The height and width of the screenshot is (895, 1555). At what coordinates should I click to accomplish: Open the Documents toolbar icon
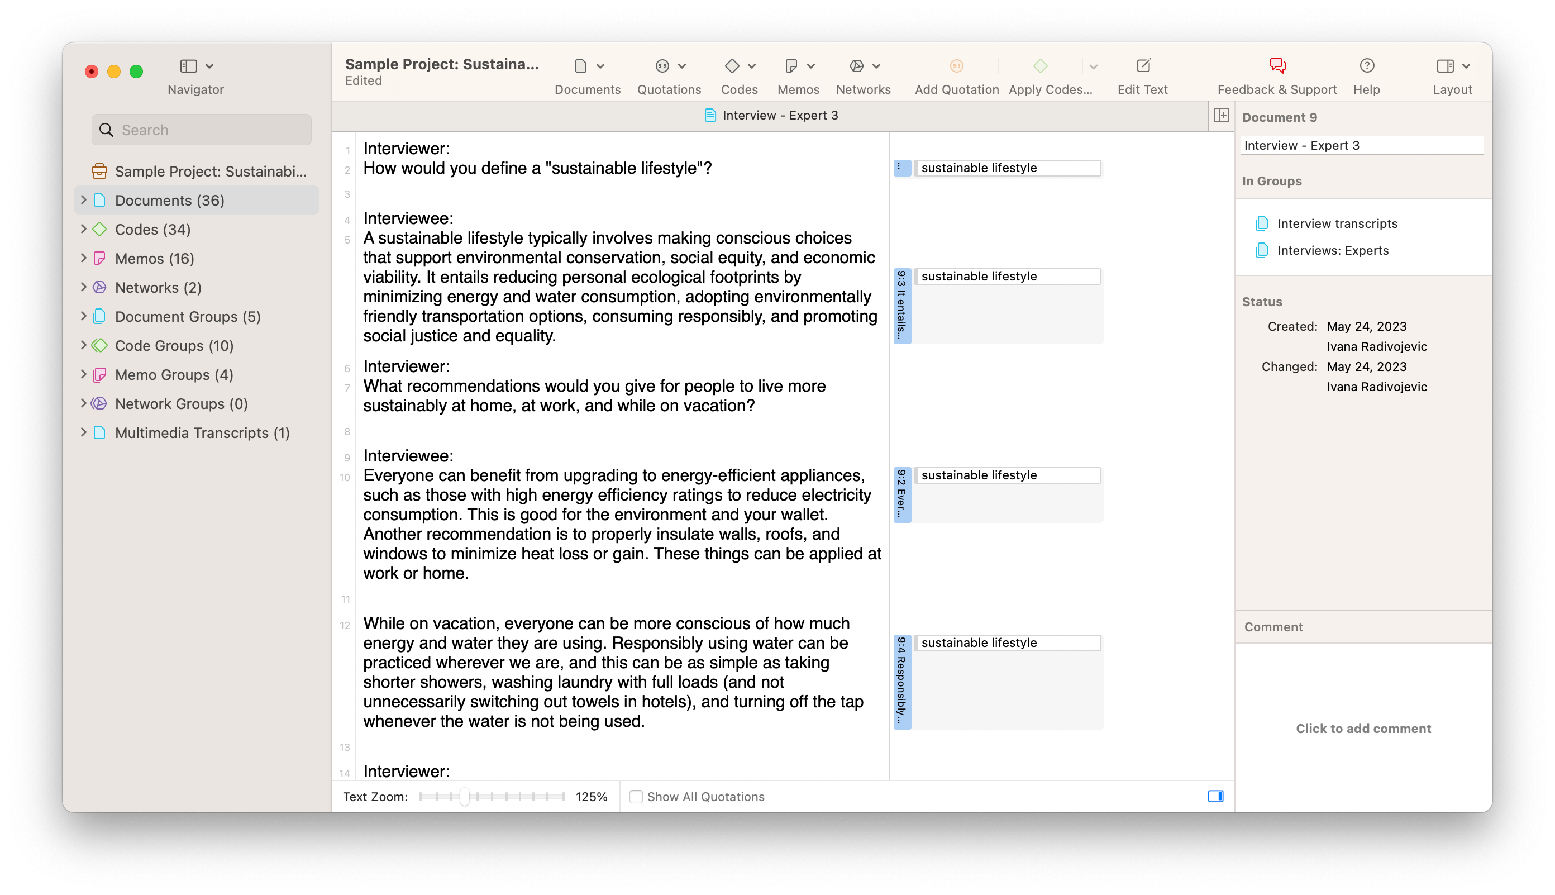[580, 66]
